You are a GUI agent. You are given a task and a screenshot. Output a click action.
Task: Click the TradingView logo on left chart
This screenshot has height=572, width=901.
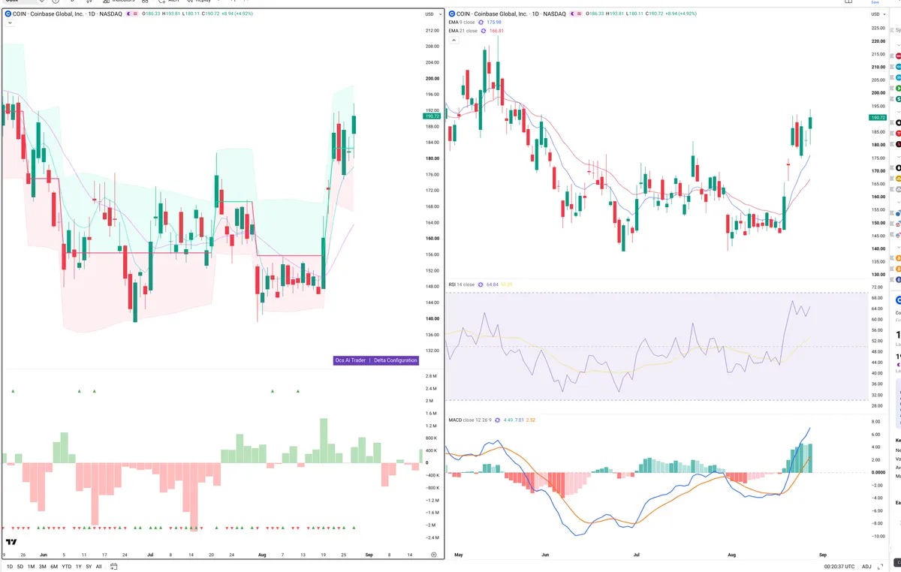coord(11,542)
